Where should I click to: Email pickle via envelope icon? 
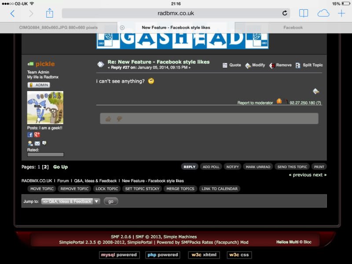tap(37, 143)
